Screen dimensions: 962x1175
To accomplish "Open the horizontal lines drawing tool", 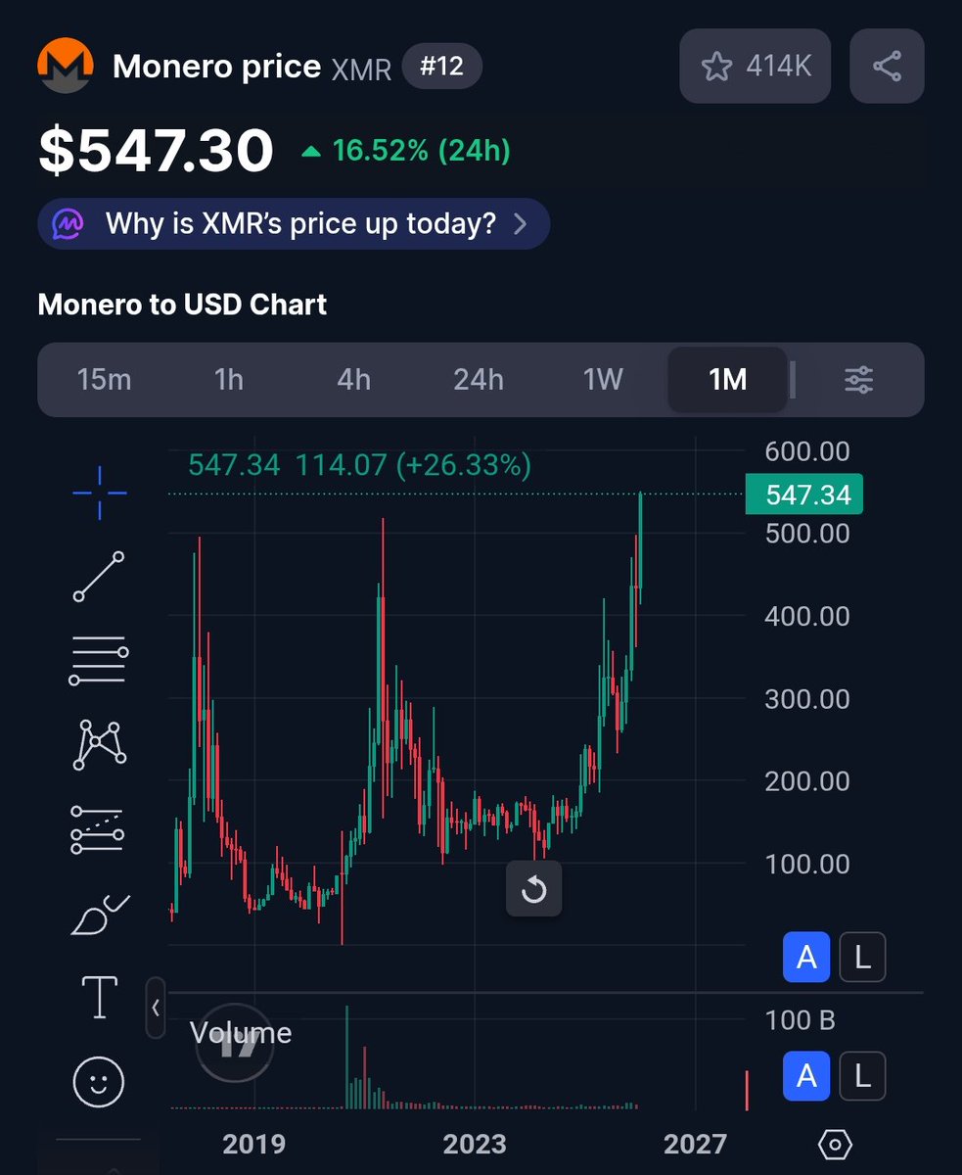I will pos(98,658).
